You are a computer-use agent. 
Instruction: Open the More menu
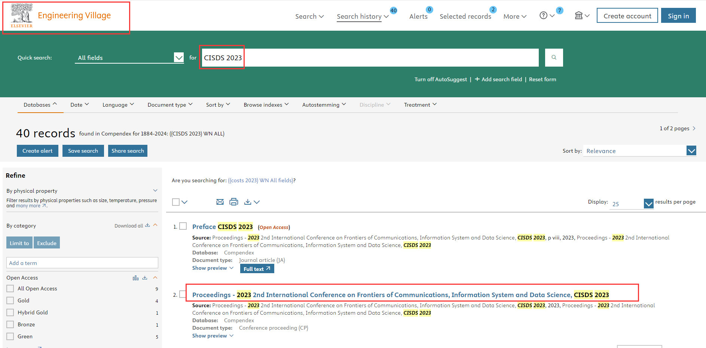coord(515,16)
